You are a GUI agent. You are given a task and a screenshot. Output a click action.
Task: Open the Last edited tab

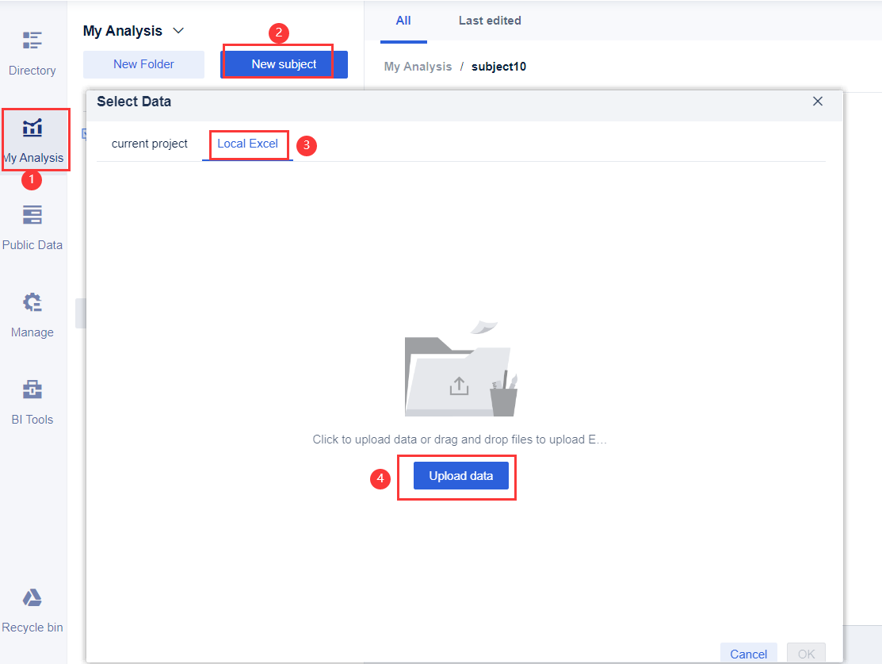[x=489, y=20]
